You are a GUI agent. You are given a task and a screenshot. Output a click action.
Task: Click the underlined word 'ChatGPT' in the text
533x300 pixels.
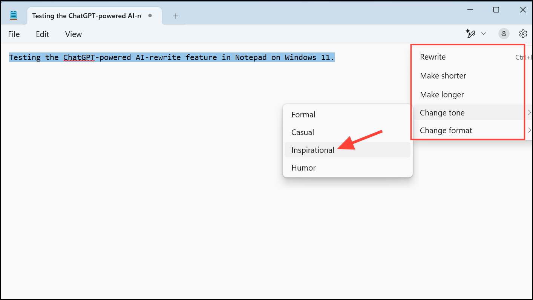pyautogui.click(x=79, y=57)
